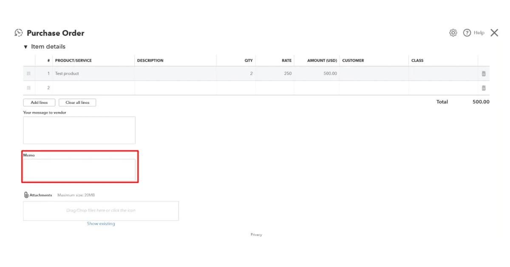
Task: Focus the Your message to vendor box
Action: (79, 130)
